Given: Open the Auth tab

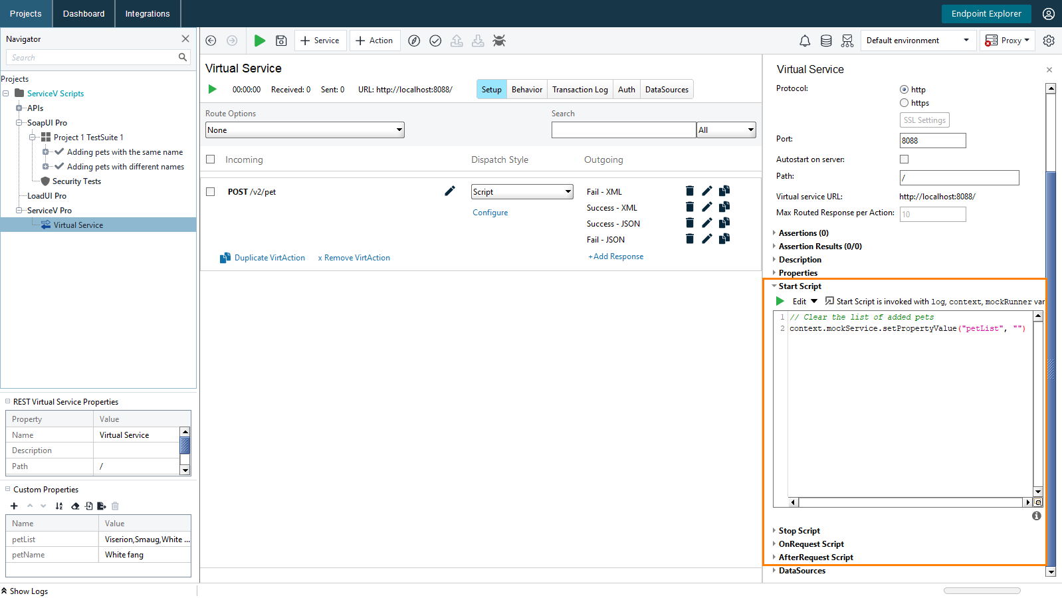Looking at the screenshot, I should 627,89.
